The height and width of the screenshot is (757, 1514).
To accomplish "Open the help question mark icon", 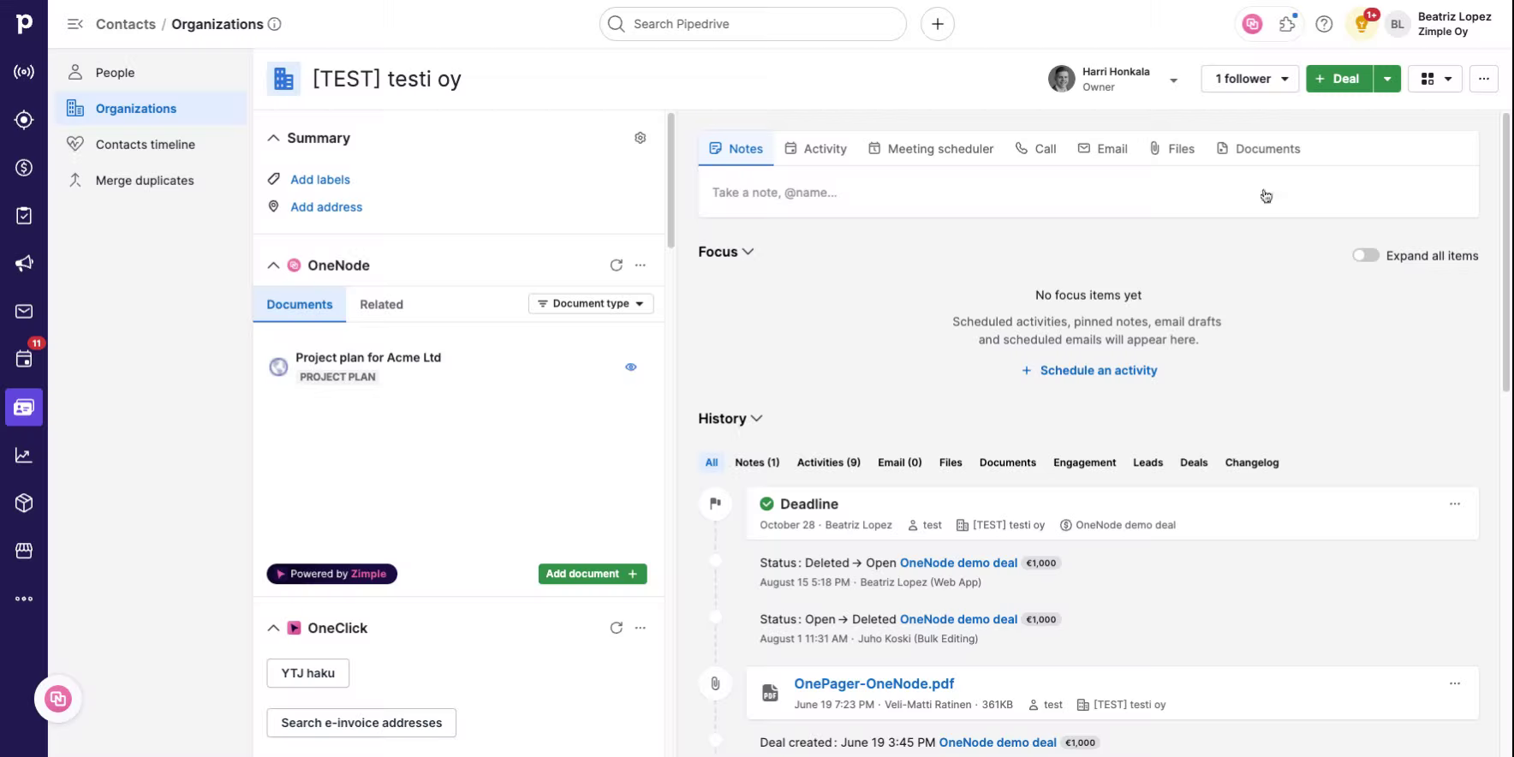I will (x=1324, y=24).
